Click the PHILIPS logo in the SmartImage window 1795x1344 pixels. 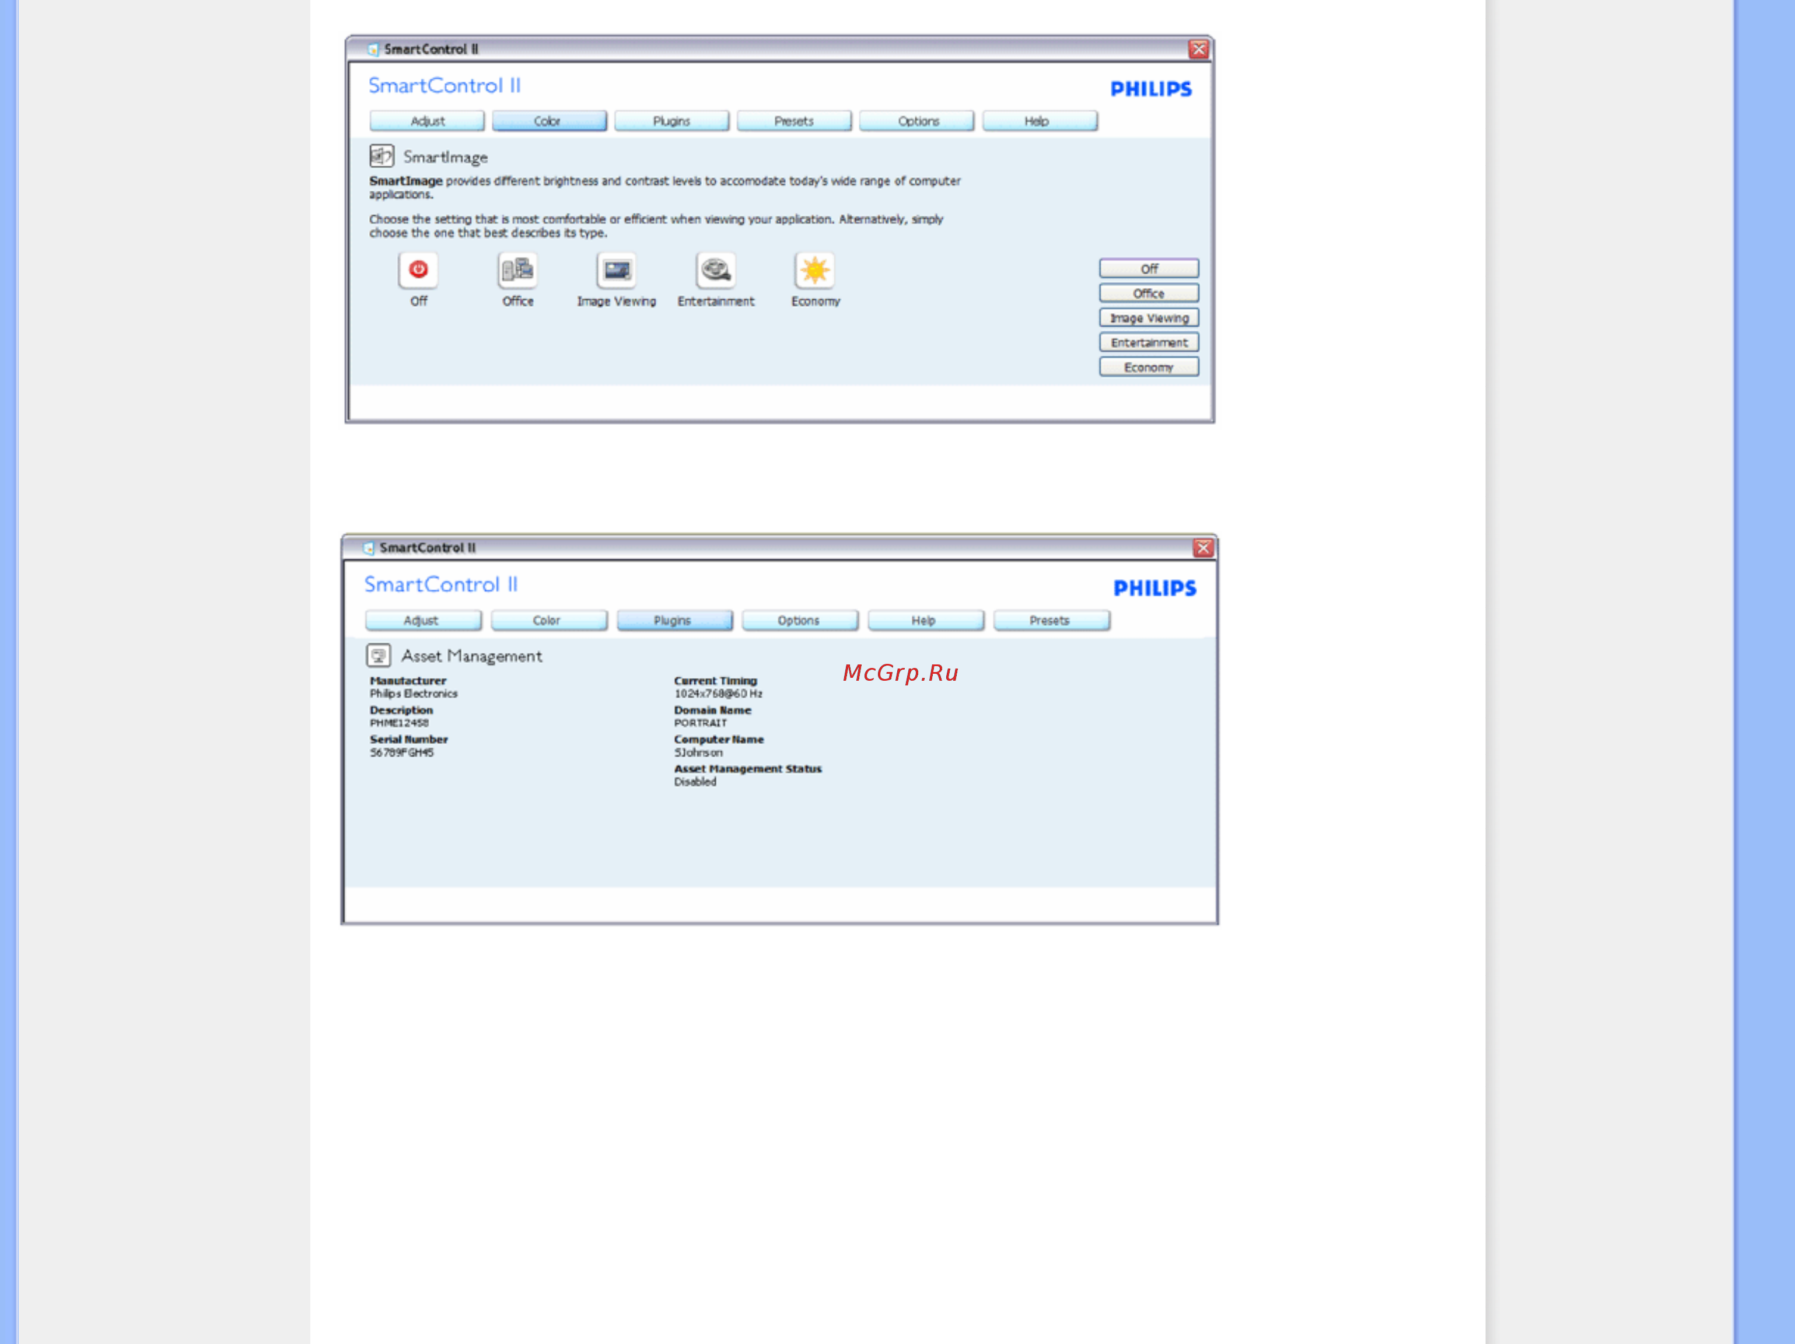pyautogui.click(x=1151, y=89)
